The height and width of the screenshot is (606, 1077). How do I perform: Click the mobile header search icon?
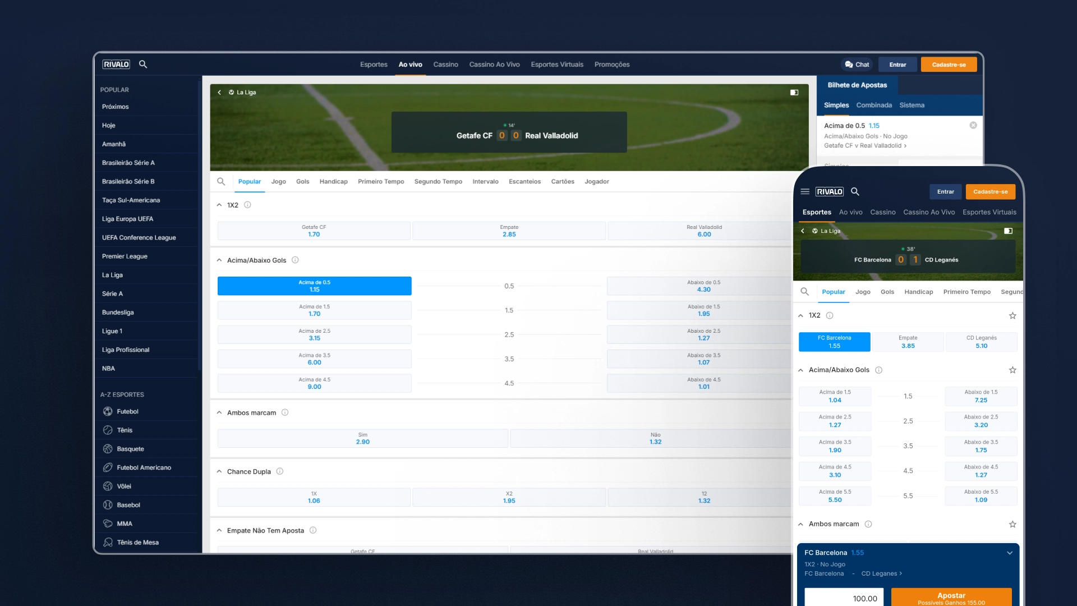tap(855, 192)
